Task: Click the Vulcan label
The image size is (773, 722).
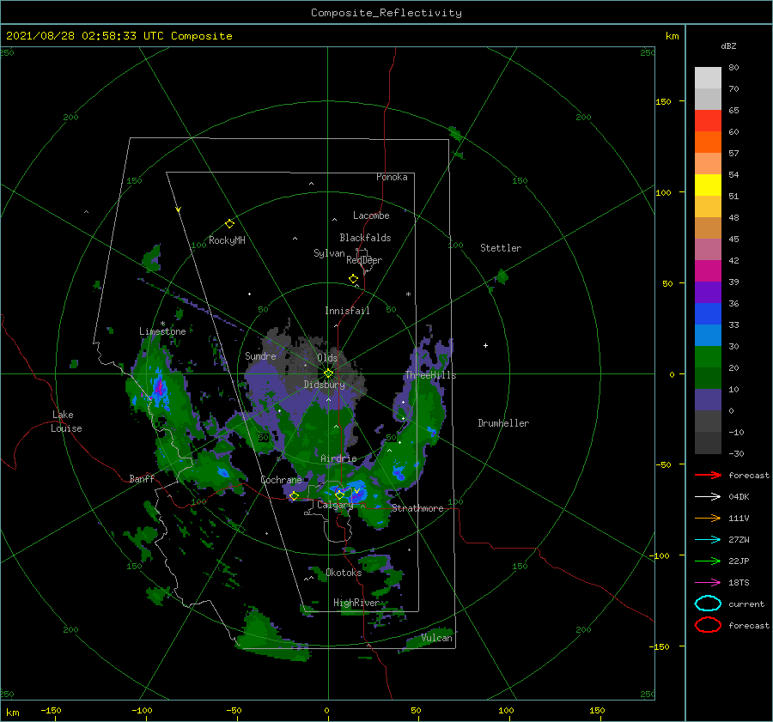Action: pyautogui.click(x=436, y=638)
